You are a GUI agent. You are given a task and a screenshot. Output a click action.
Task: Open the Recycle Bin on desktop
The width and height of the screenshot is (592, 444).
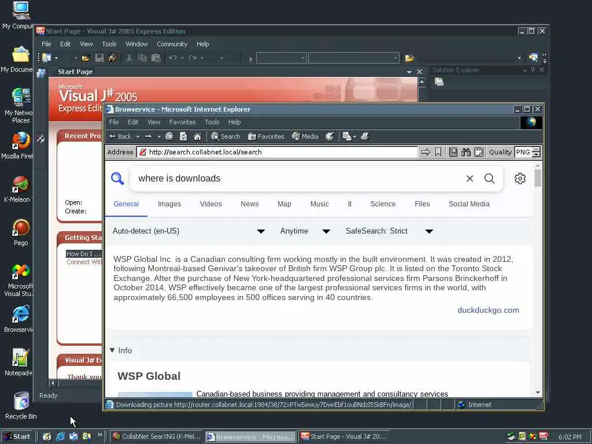[x=21, y=406]
